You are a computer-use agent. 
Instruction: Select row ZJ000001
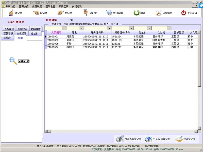click(x=121, y=36)
